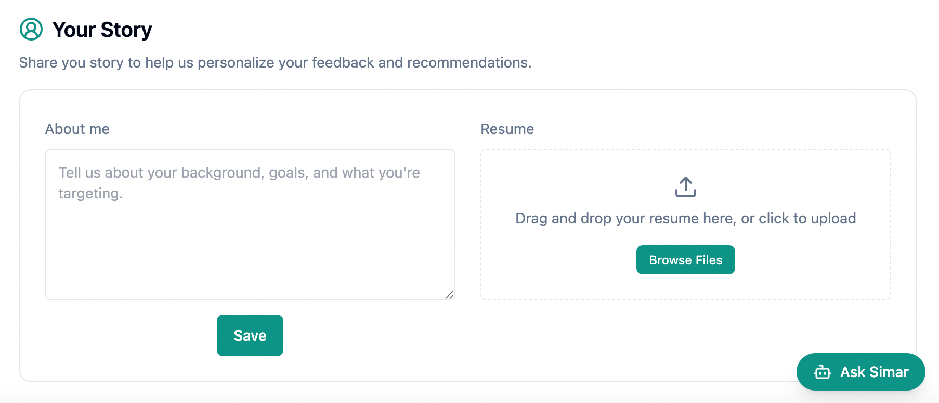Viewport: 939px width, 403px height.
Task: Click the user profile icon beside Your Story
Action: pos(31,30)
